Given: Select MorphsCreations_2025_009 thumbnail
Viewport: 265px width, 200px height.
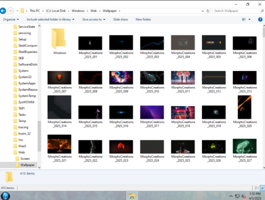Looking at the screenshot, I should [121, 82].
